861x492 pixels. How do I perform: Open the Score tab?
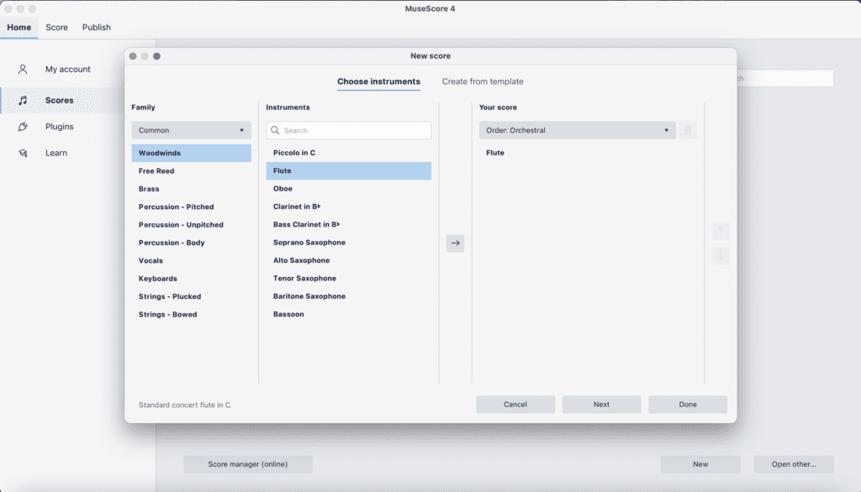(x=56, y=28)
